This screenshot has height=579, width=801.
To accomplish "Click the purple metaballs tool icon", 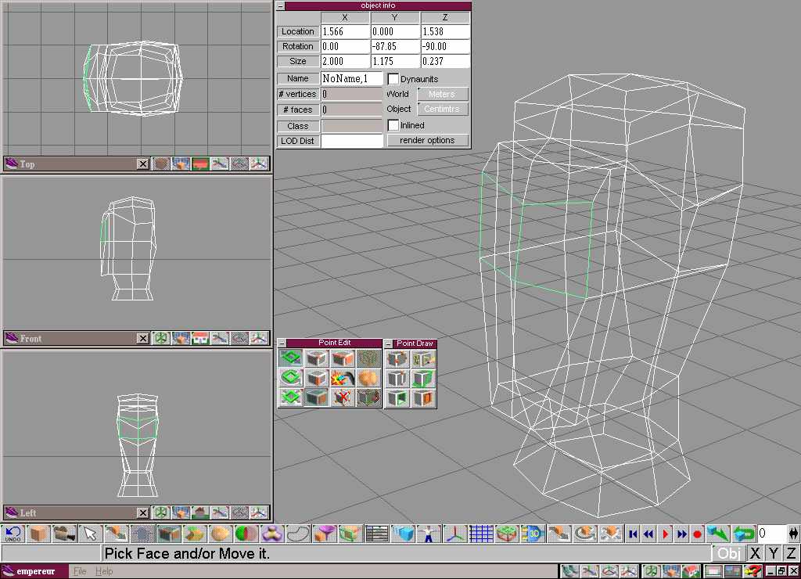I will pos(272,534).
